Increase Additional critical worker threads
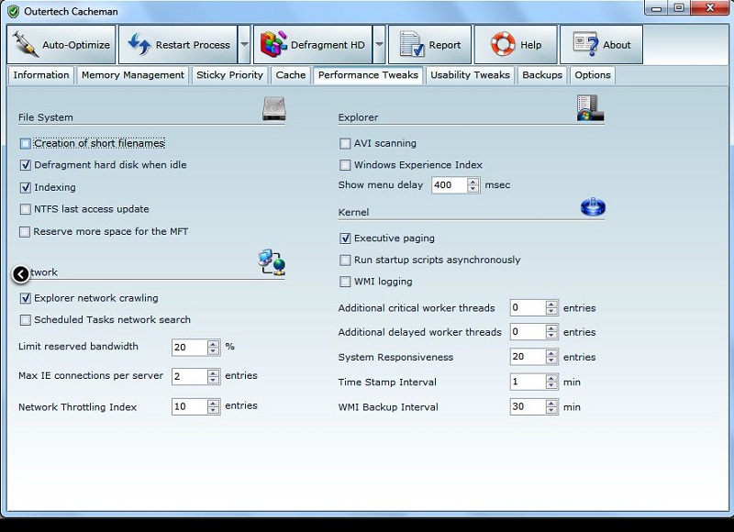734x532 pixels. (552, 304)
